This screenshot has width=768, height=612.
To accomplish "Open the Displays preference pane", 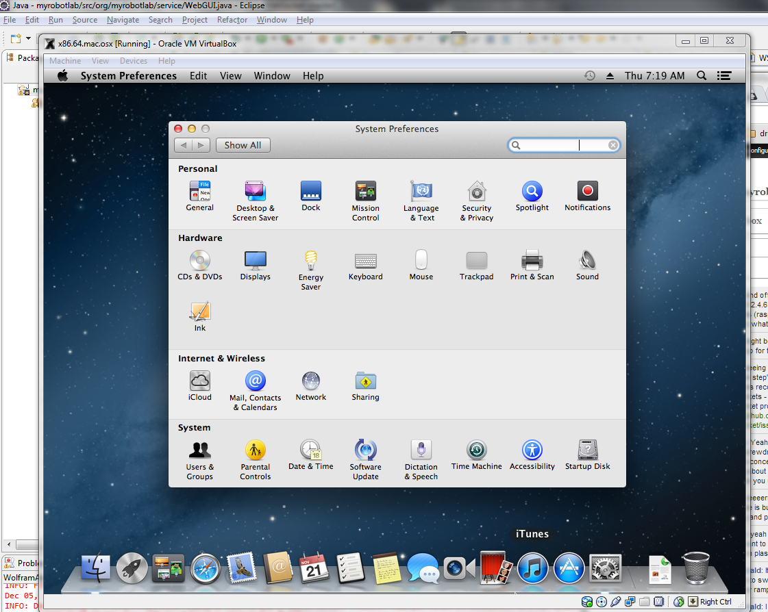I will point(255,265).
